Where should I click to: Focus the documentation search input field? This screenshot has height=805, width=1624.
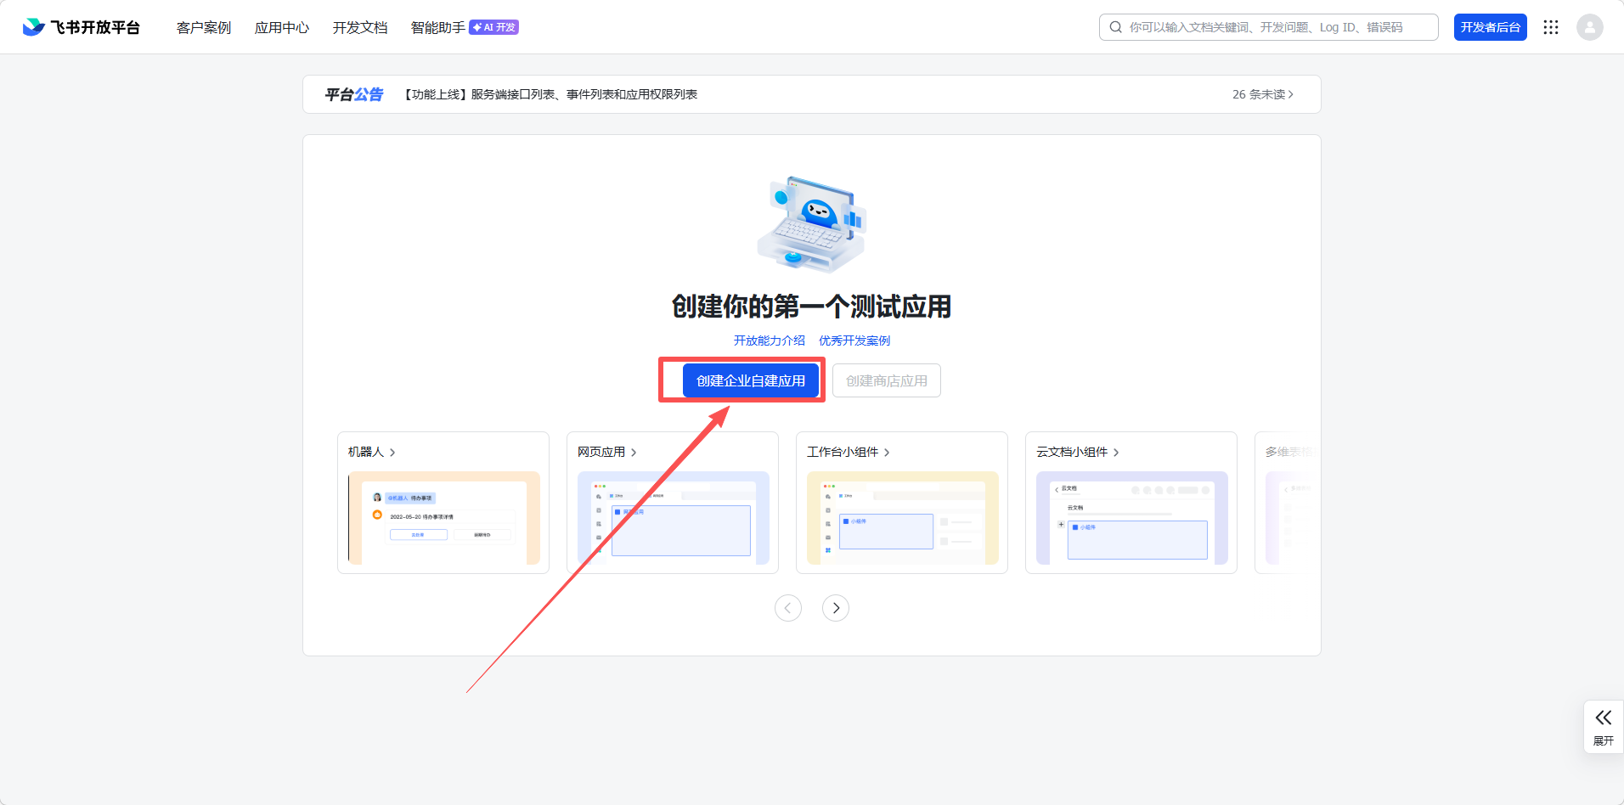tap(1274, 27)
